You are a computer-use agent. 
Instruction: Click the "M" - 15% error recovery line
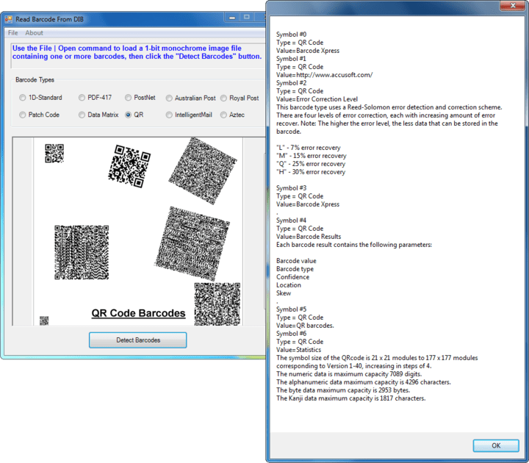tap(312, 156)
